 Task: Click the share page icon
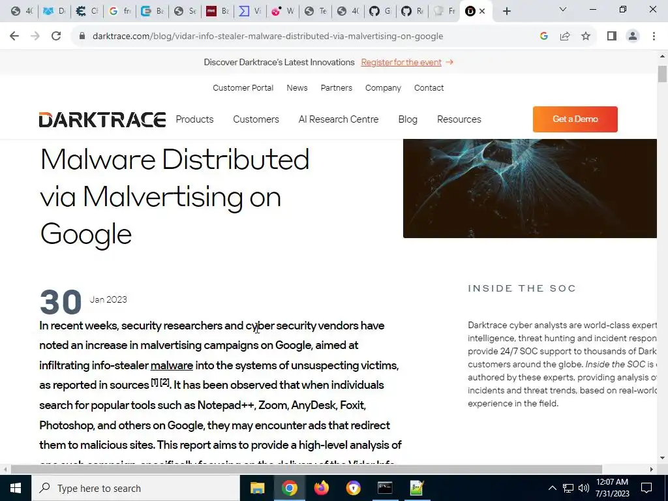[x=565, y=37]
